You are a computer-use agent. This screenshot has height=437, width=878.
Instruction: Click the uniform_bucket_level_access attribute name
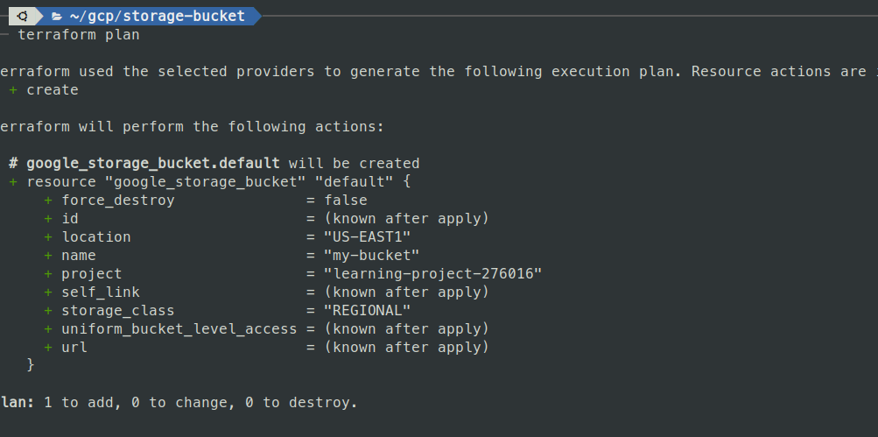click(179, 329)
